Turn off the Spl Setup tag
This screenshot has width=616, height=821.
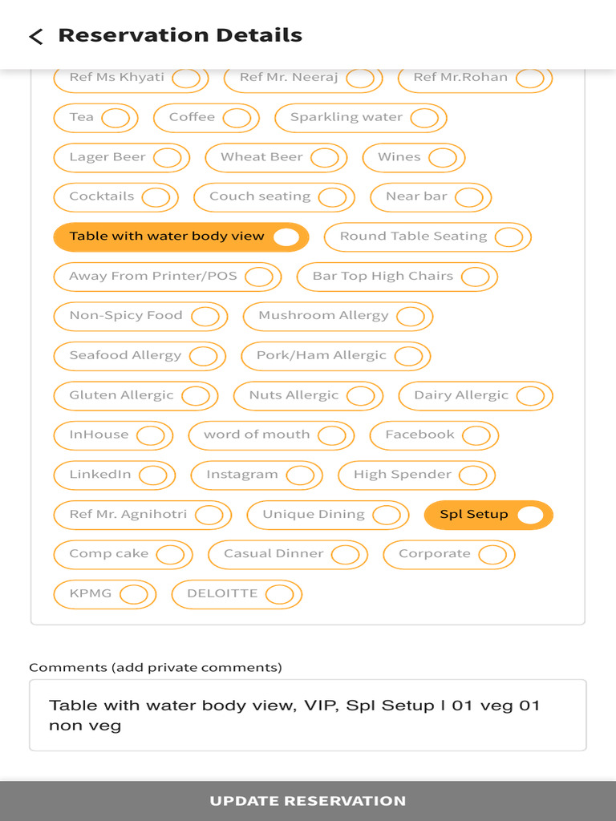click(x=488, y=515)
